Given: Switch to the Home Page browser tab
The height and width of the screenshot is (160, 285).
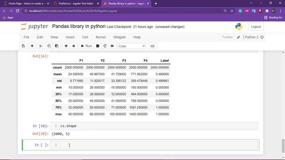Looking at the screenshot, I should pyautogui.click(x=27, y=4).
